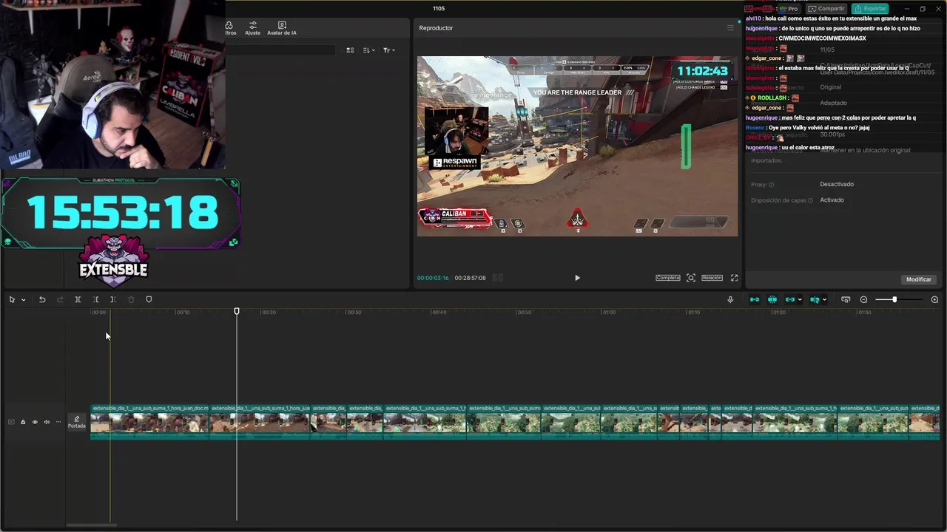Mute the main video track
947x532 pixels.
click(x=47, y=422)
